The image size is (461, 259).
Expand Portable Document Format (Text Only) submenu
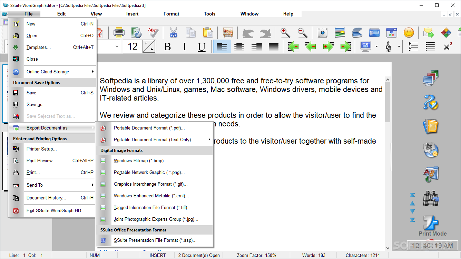[154, 139]
